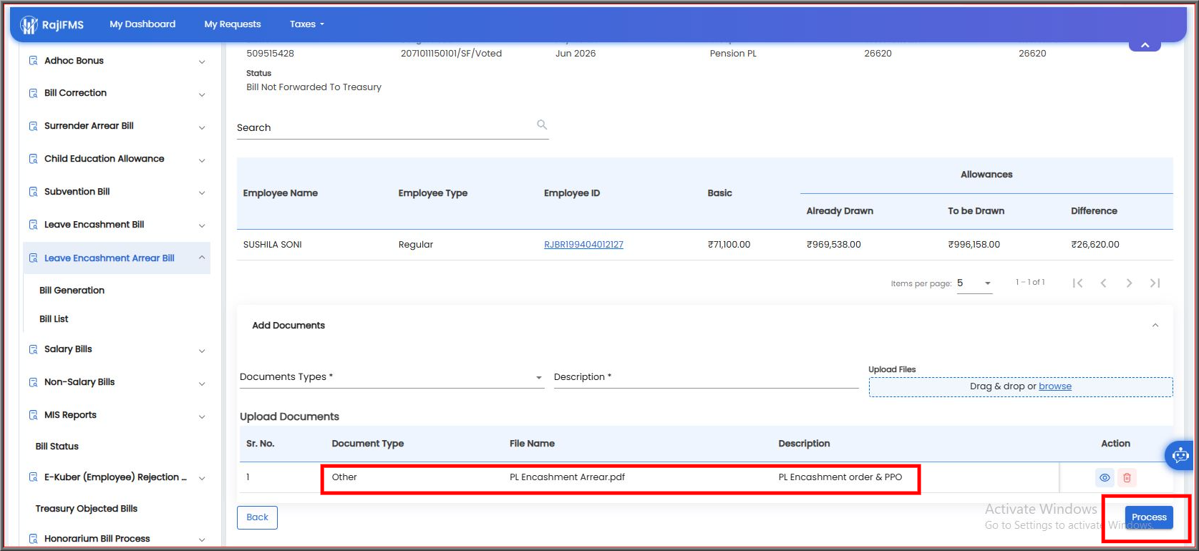Expand E-Kuber (Employee) Rejection menu

tap(202, 478)
